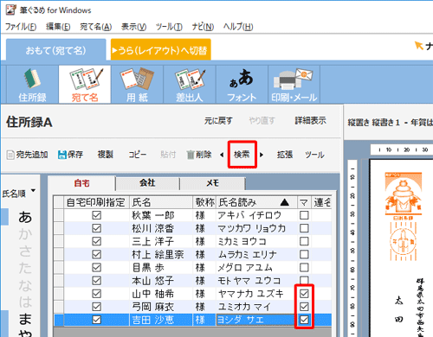Viewport: 433px width, 337px height.
Task: Toggle 自宅印刷指定 for 村上 絵里奈
Action: pos(97,254)
